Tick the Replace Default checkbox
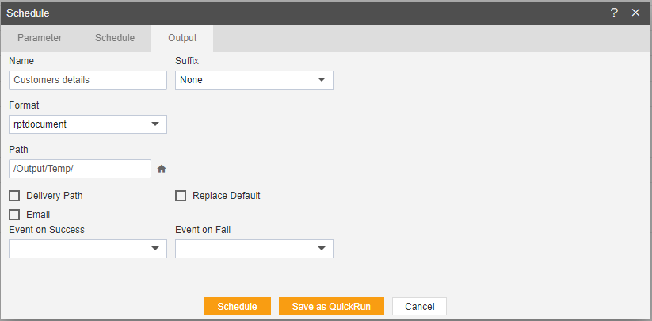652x321 pixels. click(181, 196)
